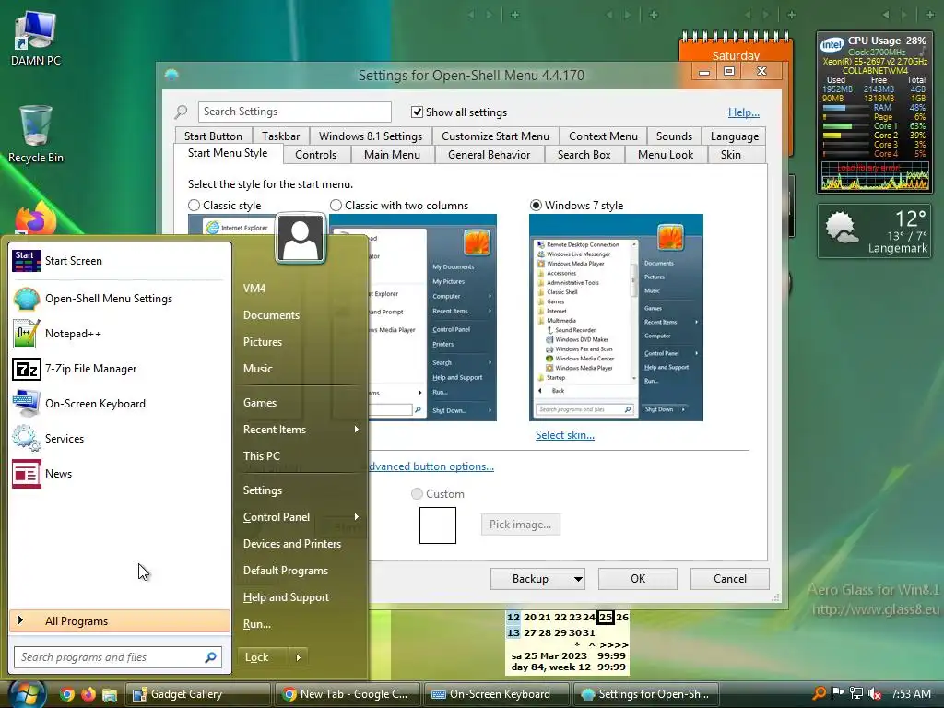Expand All Programs list
944x708 pixels.
pos(120,621)
